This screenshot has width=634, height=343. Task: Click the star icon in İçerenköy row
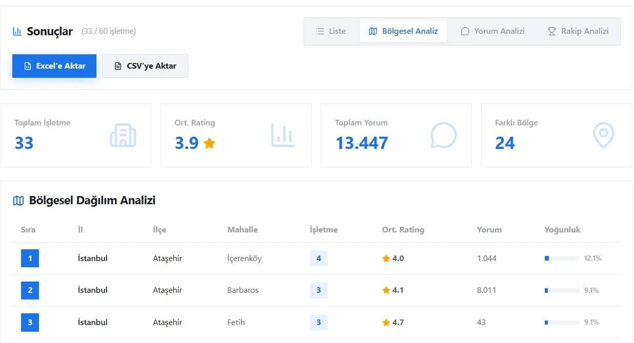pos(386,259)
